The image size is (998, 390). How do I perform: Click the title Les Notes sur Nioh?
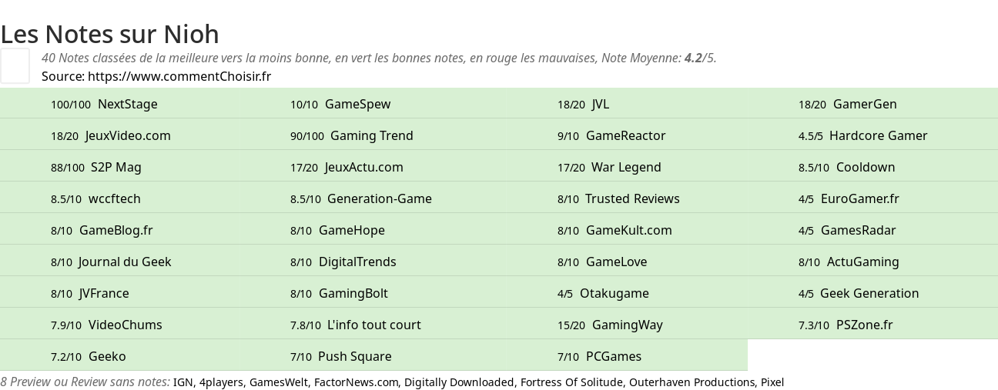[110, 34]
